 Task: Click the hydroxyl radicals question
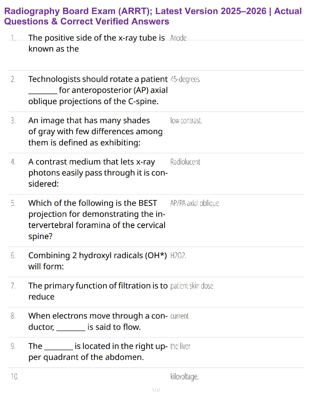coord(97,261)
